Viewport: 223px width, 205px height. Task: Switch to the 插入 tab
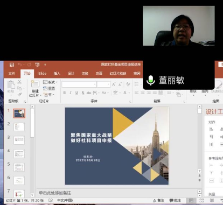57,73
